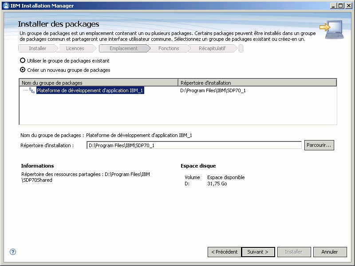Image resolution: width=355 pixels, height=266 pixels.
Task: Click 'Nom du groupe de packages' column header
Action: (99, 83)
